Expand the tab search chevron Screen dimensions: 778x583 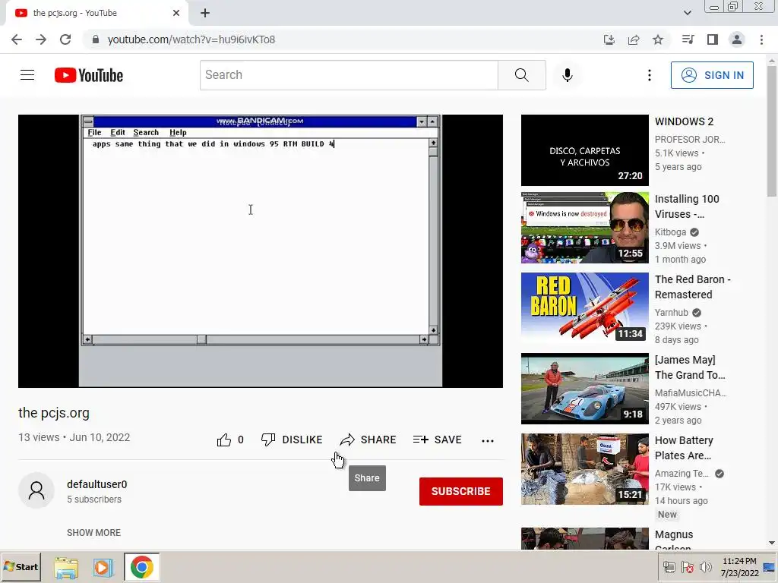[x=687, y=13]
